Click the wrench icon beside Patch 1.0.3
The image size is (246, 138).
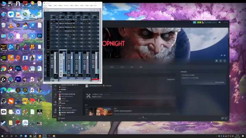(x=88, y=96)
